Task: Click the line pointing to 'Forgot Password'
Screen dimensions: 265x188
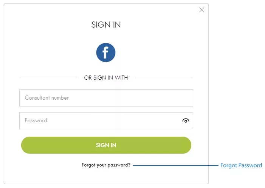Action: pyautogui.click(x=176, y=165)
